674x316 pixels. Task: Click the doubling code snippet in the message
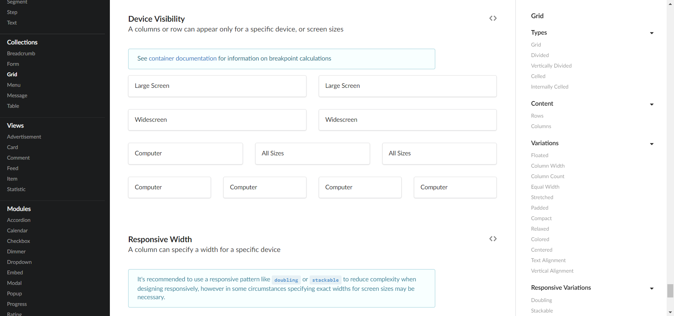coord(286,280)
